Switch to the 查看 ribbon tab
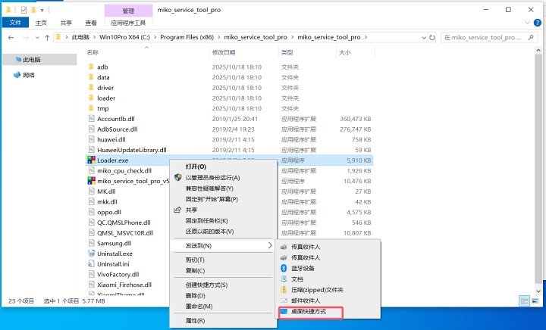Image resolution: width=546 pixels, height=330 pixels. (91, 23)
